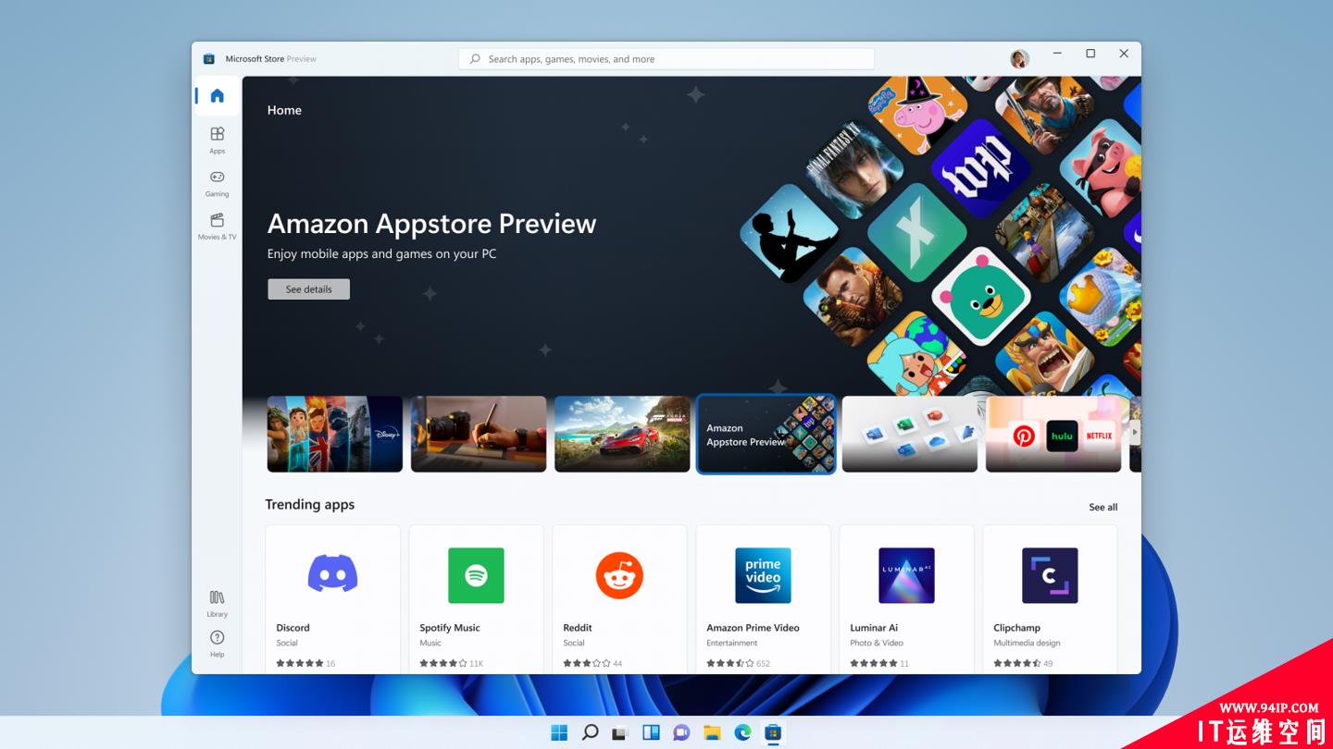Open the Clipchamp app icon
Image resolution: width=1333 pixels, height=749 pixels.
(x=1050, y=575)
